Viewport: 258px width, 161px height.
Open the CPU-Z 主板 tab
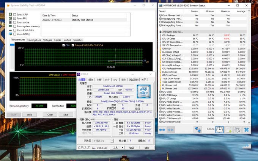click(99, 80)
